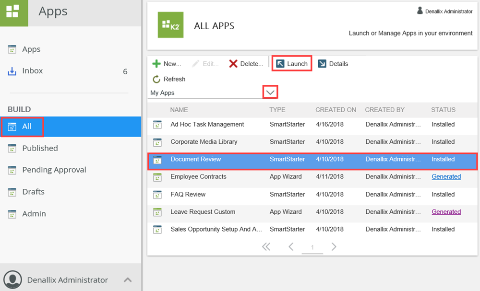Click the page number input field
The width and height of the screenshot is (480, 291).
click(312, 247)
